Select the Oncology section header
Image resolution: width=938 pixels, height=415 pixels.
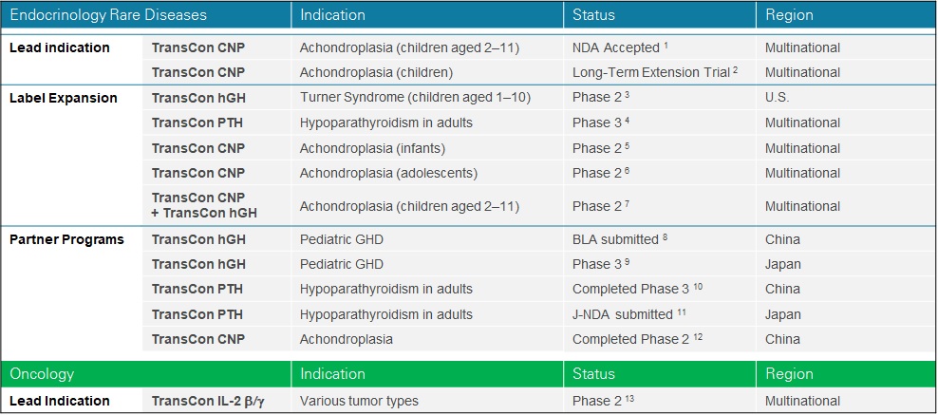pyautogui.click(x=42, y=374)
